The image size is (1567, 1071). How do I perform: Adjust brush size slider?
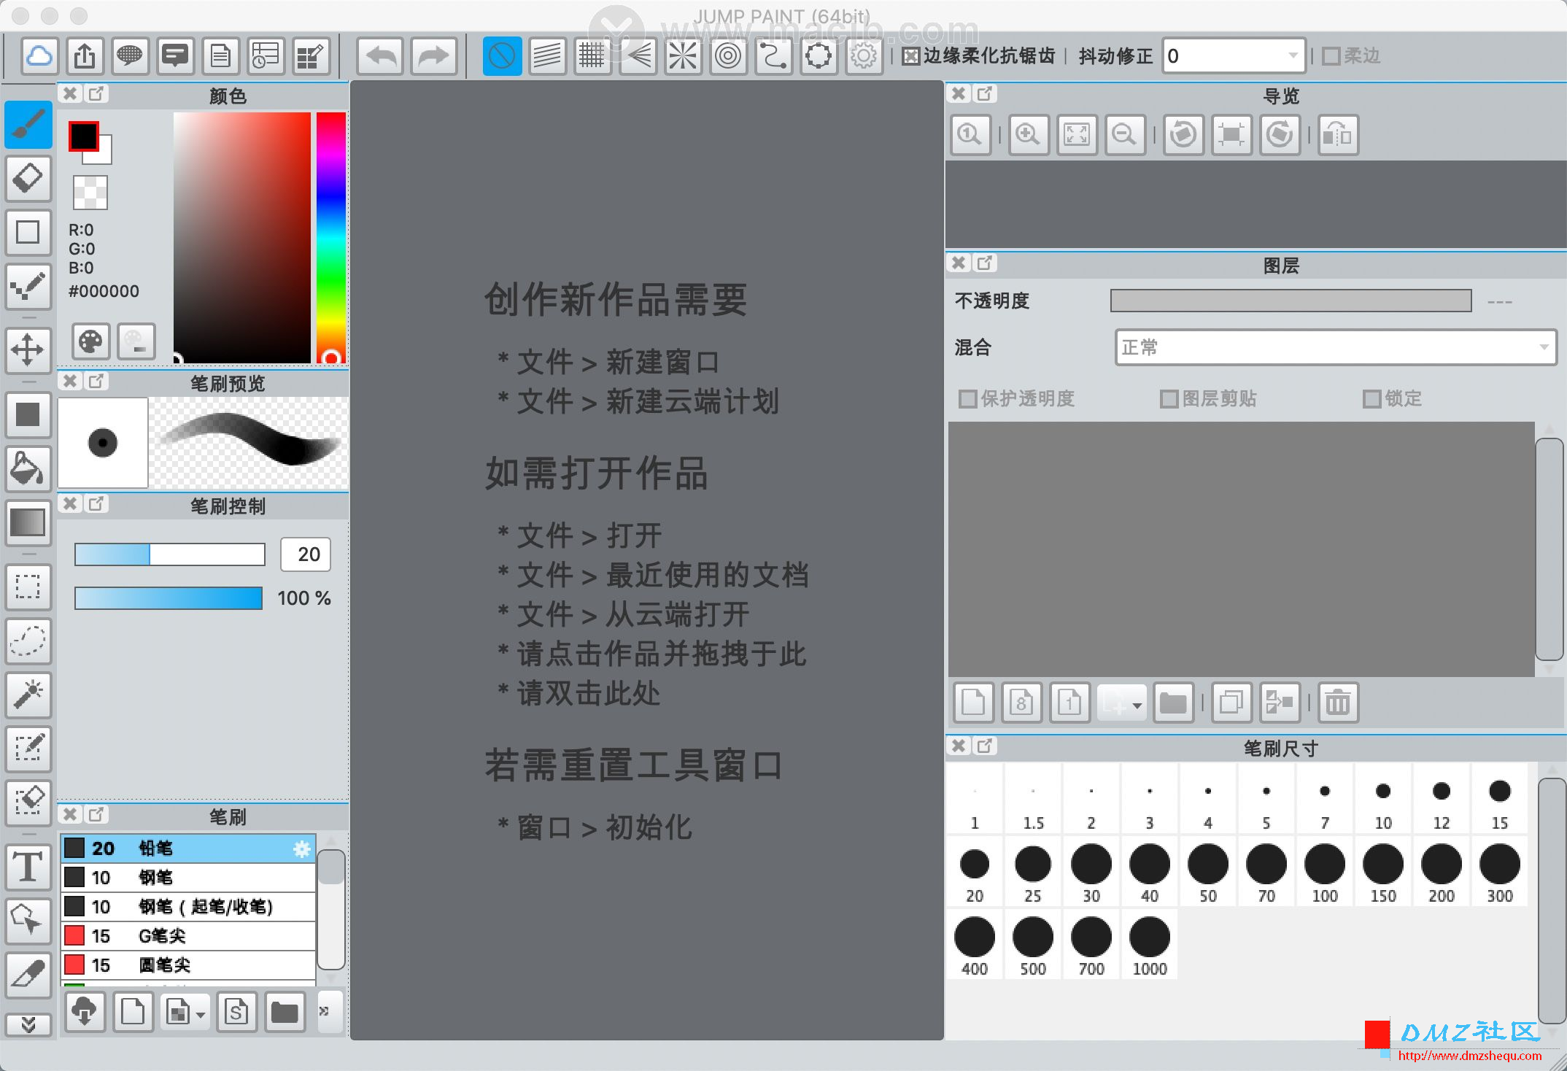point(169,554)
